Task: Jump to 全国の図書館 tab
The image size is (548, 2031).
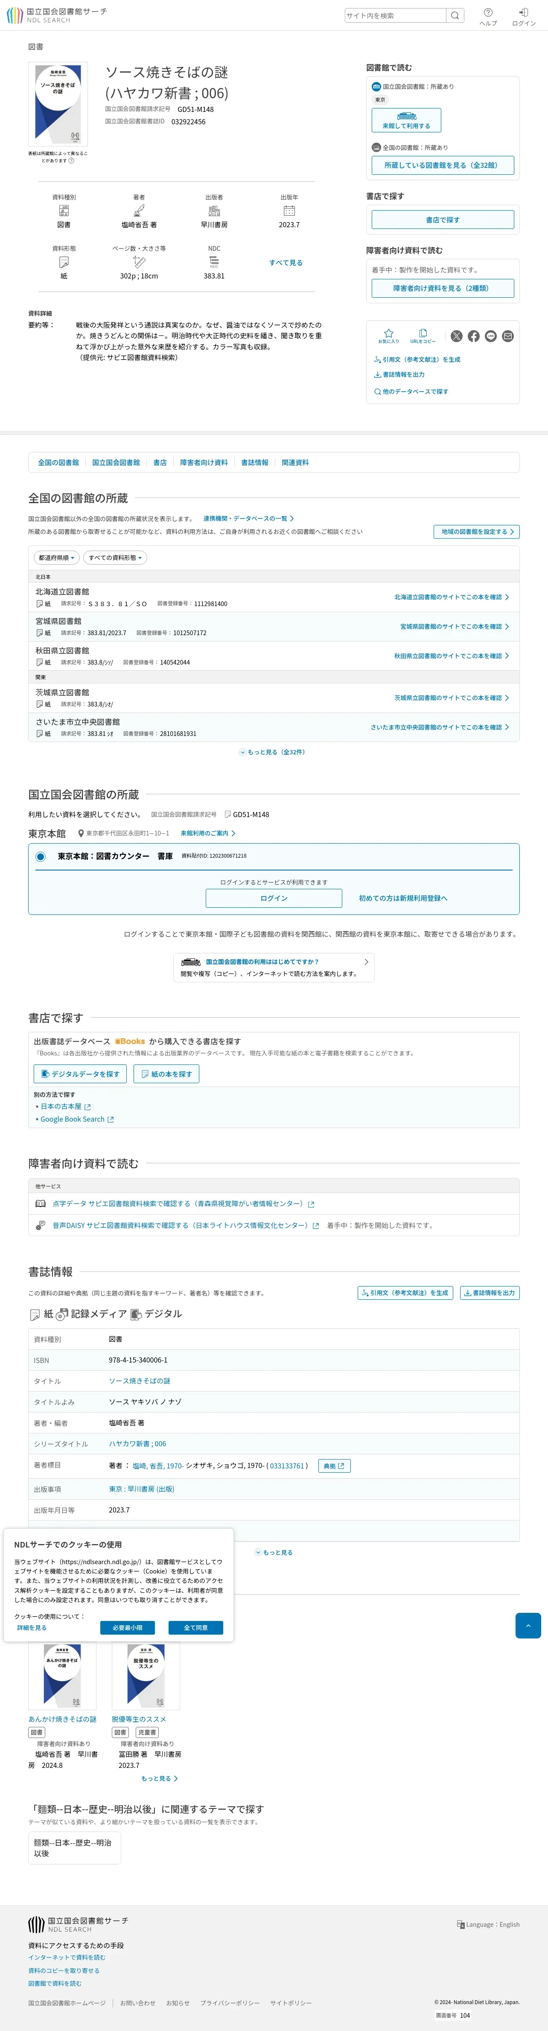Action: (58, 462)
